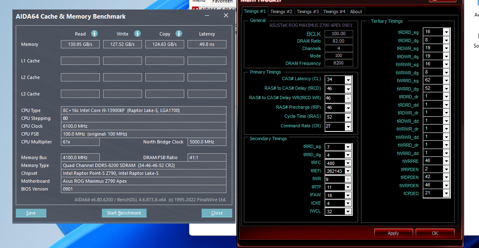Open the tRDRD_dg dropdown
The width and height of the screenshot is (479, 248).
pyautogui.click(x=446, y=40)
